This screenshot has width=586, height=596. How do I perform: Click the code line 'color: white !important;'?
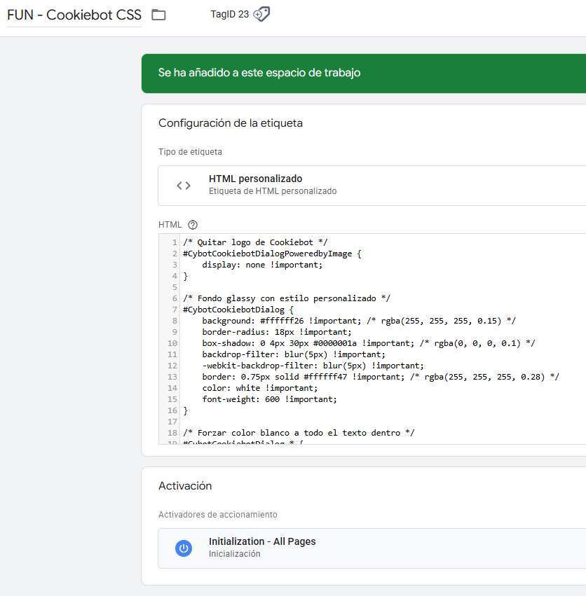259,388
